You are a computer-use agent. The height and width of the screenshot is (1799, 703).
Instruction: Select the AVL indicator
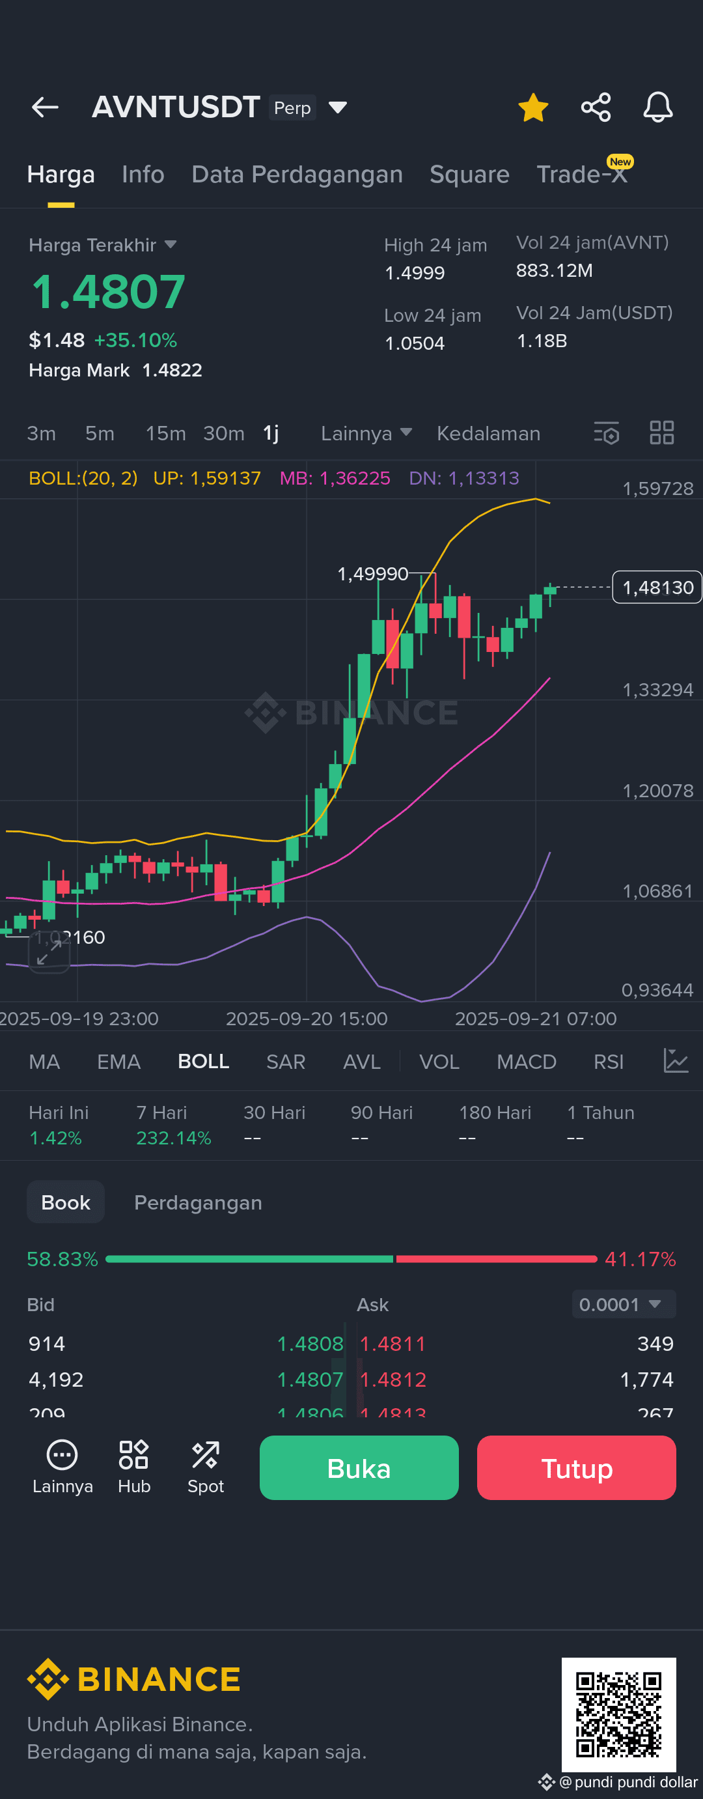tap(362, 1062)
